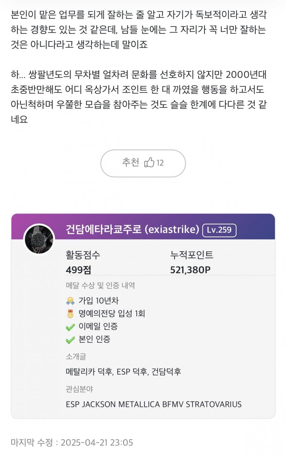This screenshot has width=286, height=455.
Task: Click the thumbs-up icon on 추천
Action: pos(149,163)
